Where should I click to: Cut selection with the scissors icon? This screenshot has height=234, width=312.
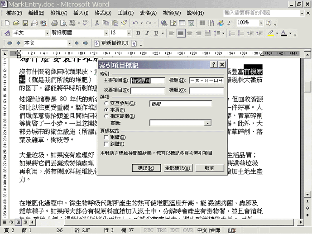[97, 23]
